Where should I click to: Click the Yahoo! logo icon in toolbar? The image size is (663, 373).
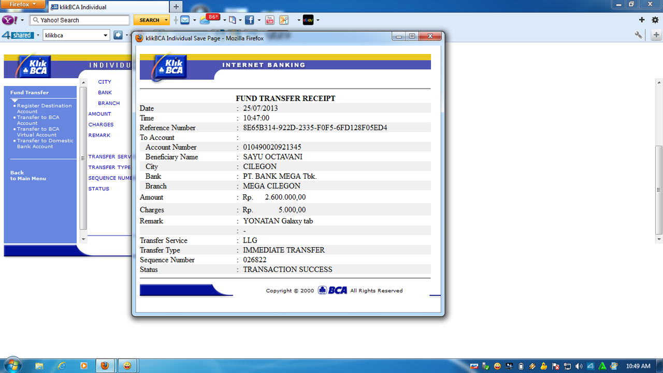(9, 20)
